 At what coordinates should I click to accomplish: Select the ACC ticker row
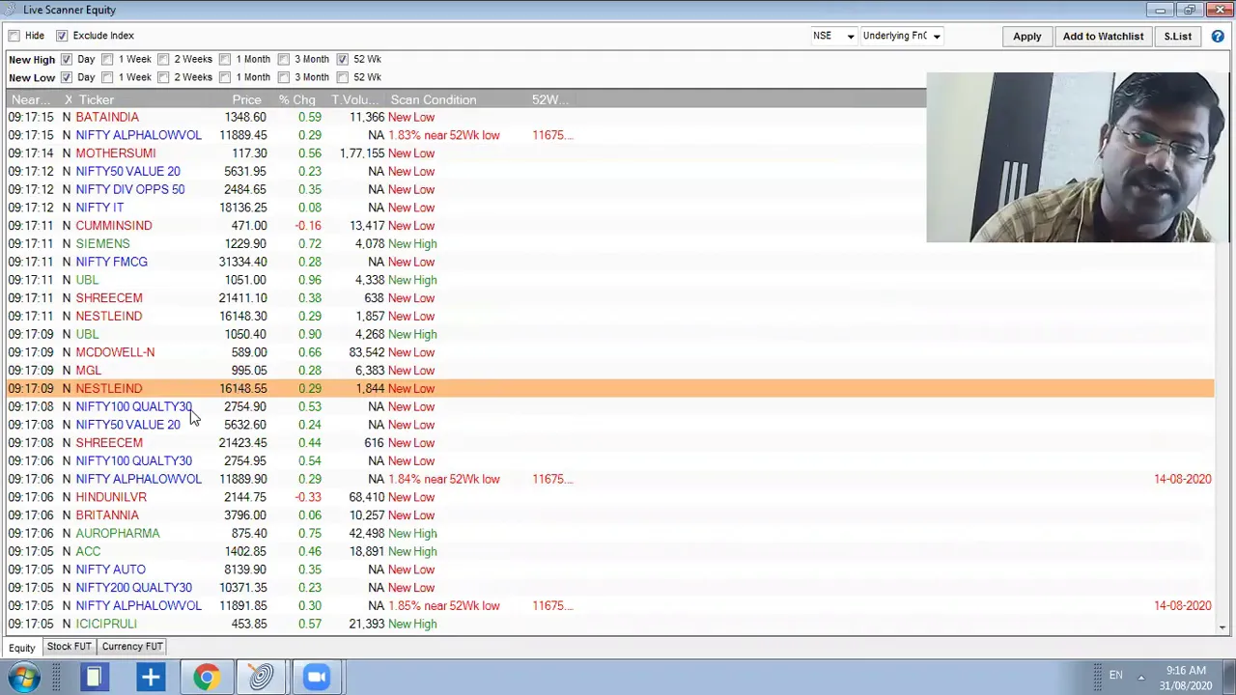point(609,551)
